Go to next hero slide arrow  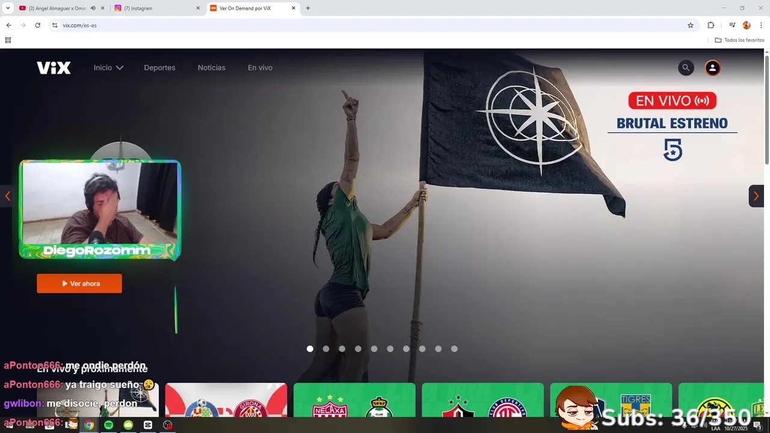point(756,196)
